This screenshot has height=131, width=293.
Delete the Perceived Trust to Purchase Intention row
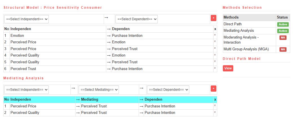click(215, 68)
